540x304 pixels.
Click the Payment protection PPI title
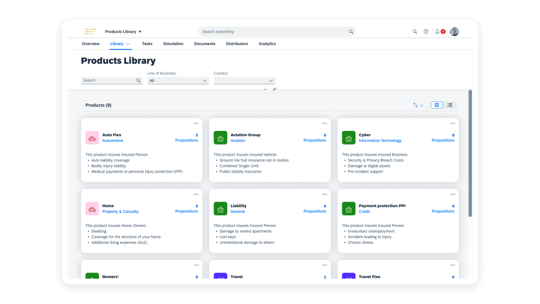pyautogui.click(x=382, y=206)
